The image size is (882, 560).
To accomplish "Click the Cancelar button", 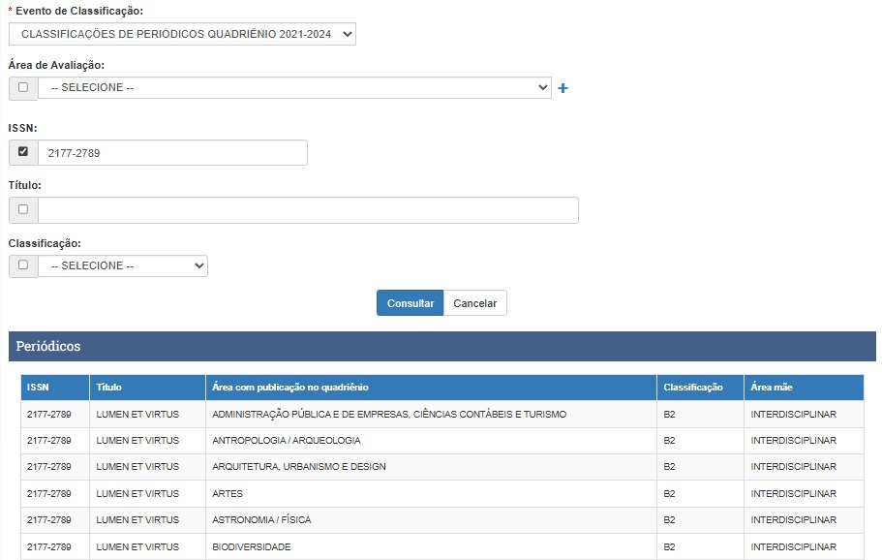I will point(474,303).
